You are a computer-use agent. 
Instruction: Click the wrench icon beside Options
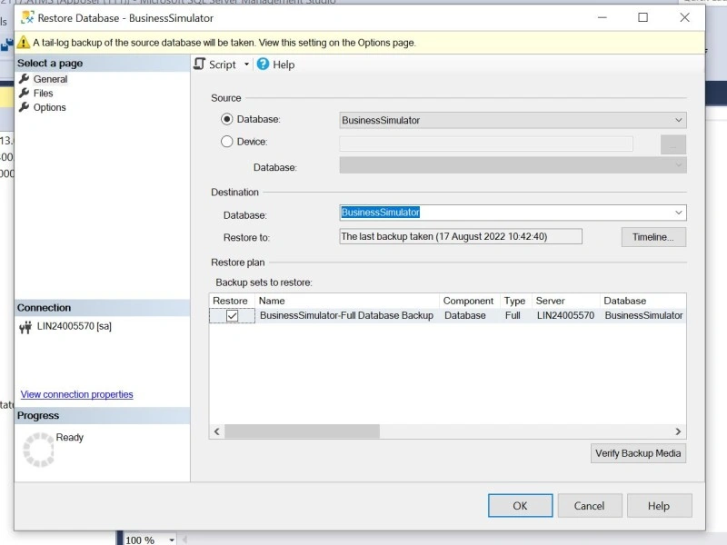coord(25,107)
